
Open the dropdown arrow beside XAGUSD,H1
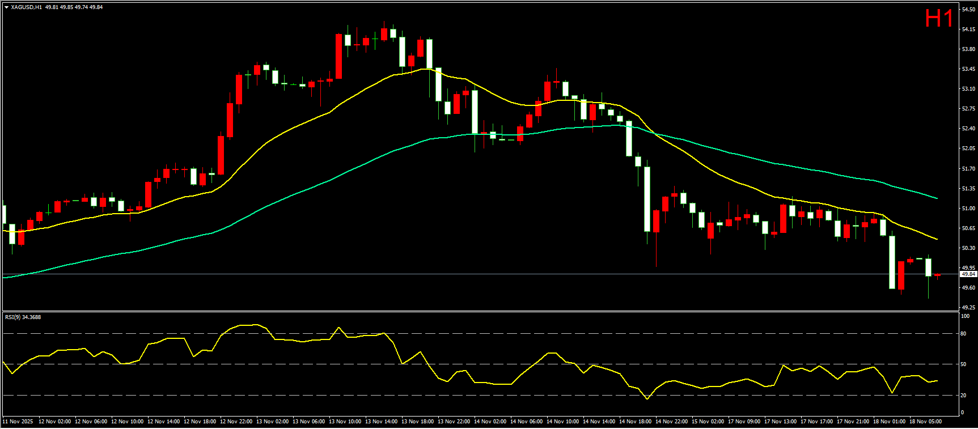click(x=6, y=7)
